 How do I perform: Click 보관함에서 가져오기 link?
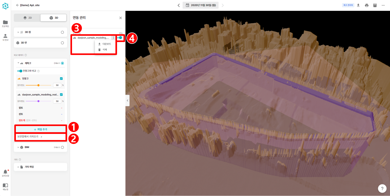click(x=29, y=137)
